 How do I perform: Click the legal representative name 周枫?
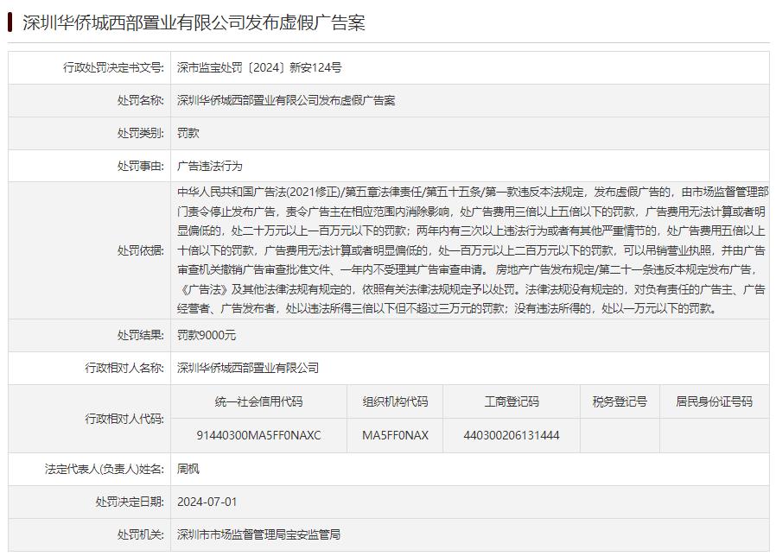[x=188, y=469]
